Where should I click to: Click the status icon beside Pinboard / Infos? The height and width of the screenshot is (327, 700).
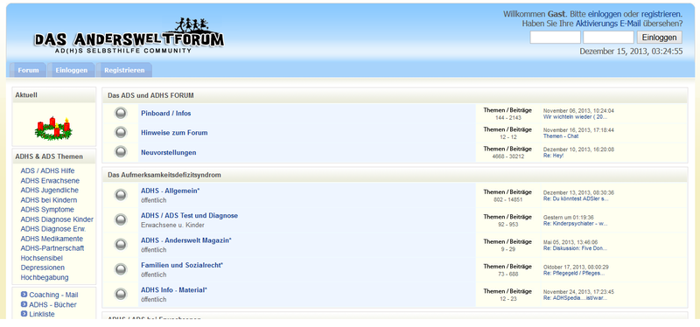pyautogui.click(x=121, y=114)
